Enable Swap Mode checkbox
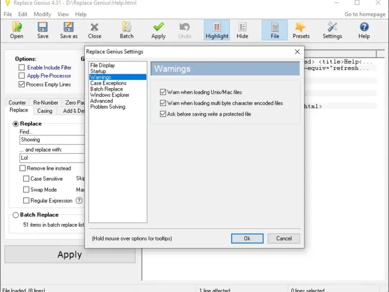 pyautogui.click(x=26, y=190)
